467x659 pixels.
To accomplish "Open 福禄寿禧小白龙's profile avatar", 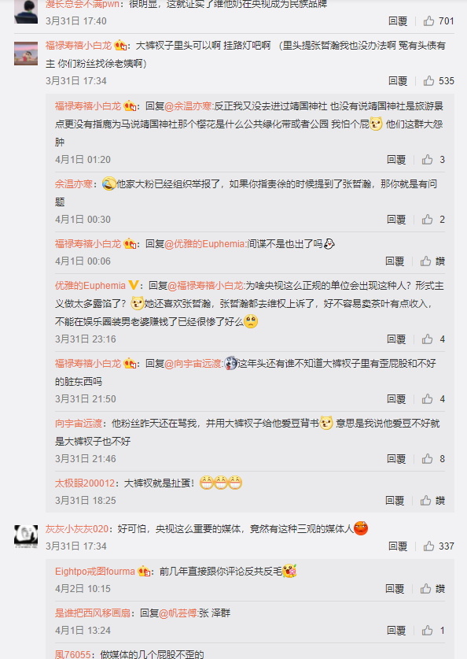I will click(x=26, y=54).
